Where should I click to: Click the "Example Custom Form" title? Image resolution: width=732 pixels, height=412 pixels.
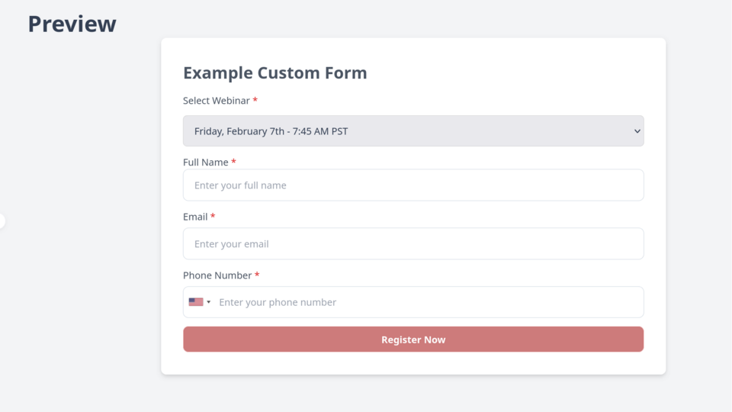click(274, 73)
